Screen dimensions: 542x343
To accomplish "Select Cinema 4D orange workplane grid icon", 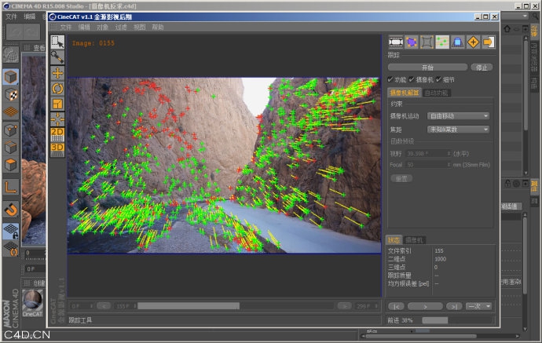I will [x=11, y=112].
